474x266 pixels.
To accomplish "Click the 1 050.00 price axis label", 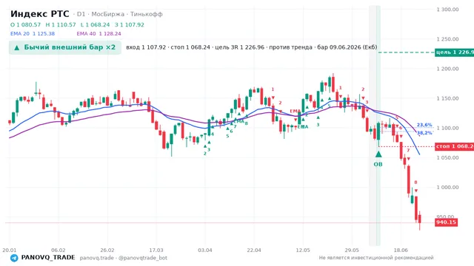I will (x=447, y=157).
